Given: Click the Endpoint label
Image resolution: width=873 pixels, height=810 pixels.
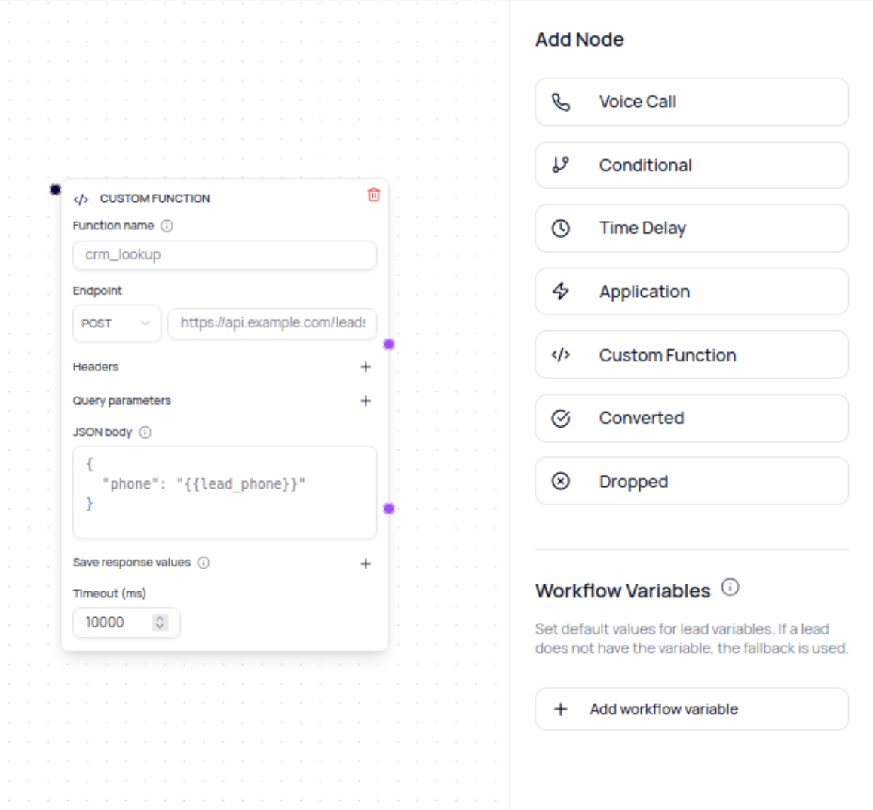Looking at the screenshot, I should 97,291.
